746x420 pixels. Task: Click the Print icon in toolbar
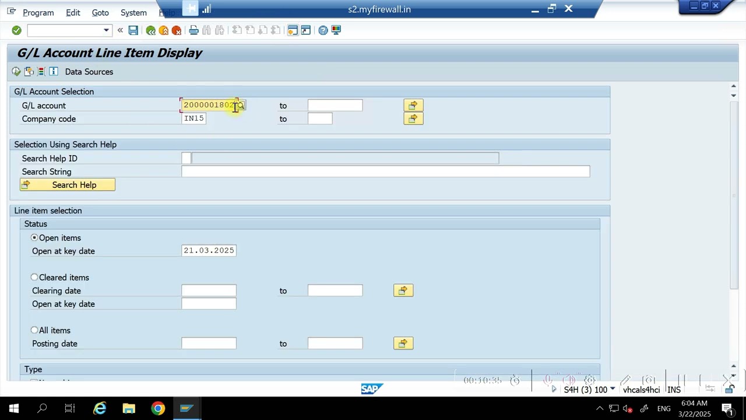point(194,30)
